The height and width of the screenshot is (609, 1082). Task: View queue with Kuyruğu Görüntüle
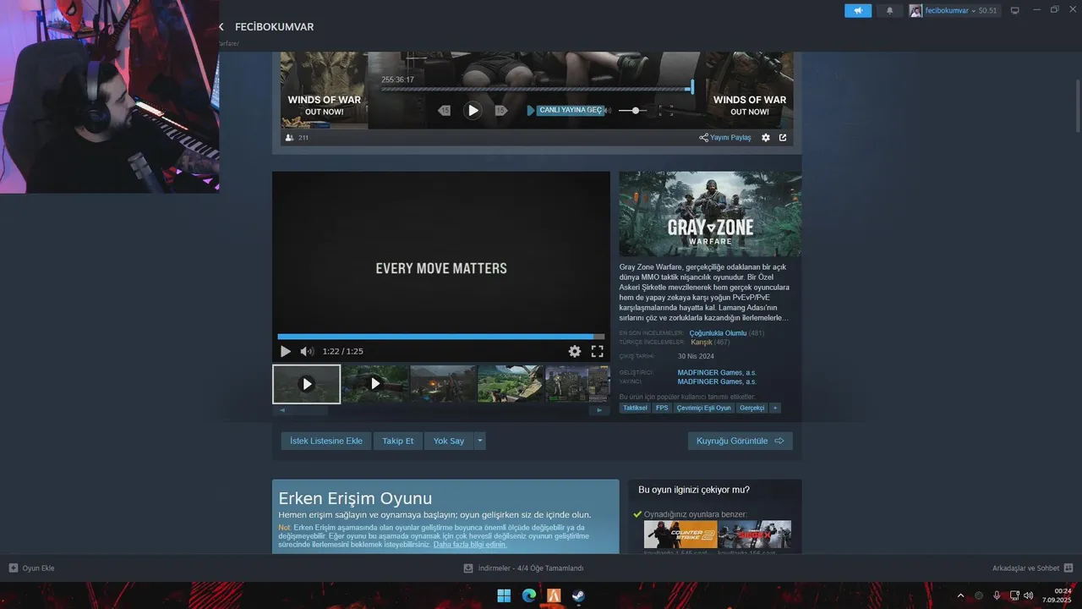tap(740, 441)
